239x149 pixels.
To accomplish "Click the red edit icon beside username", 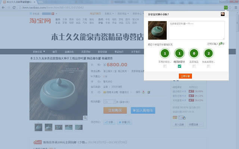I will click(53, 14).
